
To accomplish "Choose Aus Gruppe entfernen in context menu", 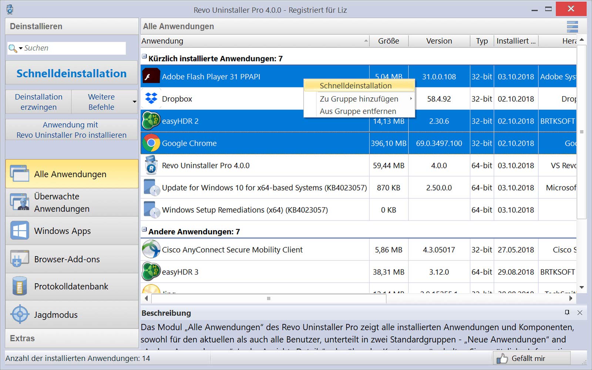I will click(x=359, y=111).
